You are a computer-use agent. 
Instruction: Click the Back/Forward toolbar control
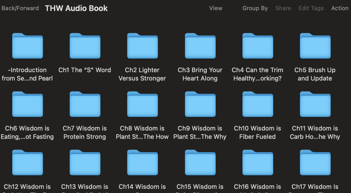pos(20,8)
